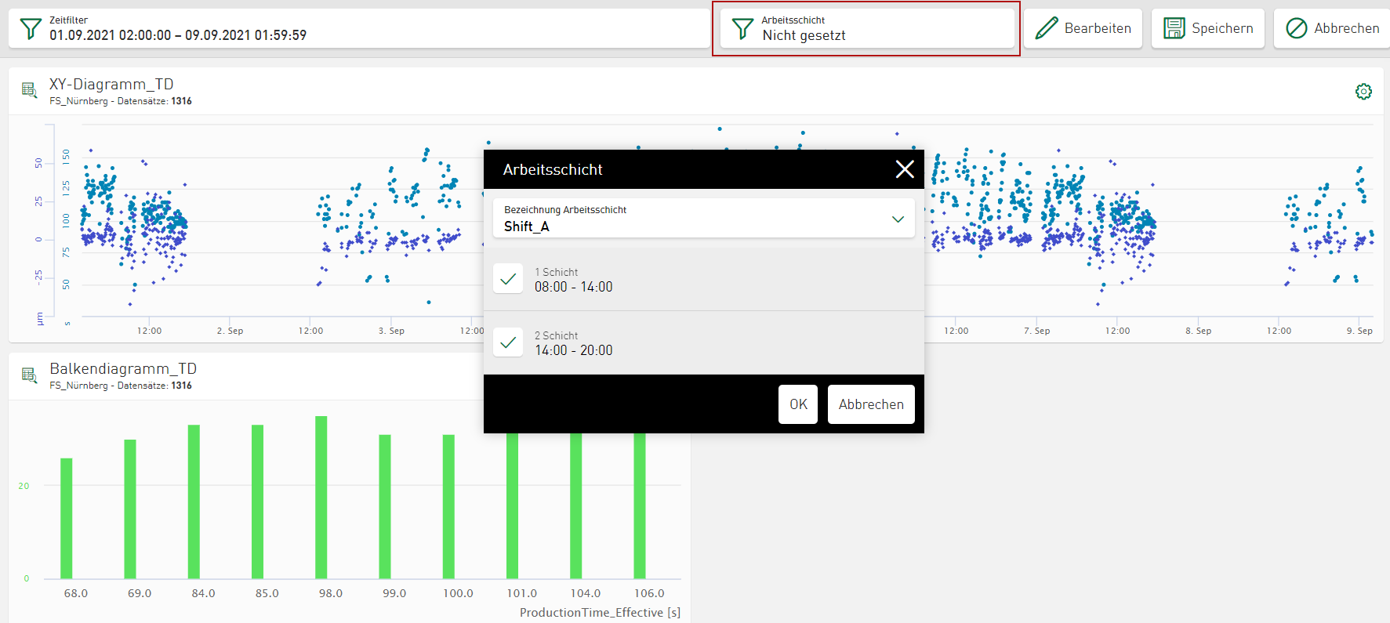Click the green bar at 84.0
The height and width of the screenshot is (623, 1390).
pyautogui.click(x=194, y=502)
